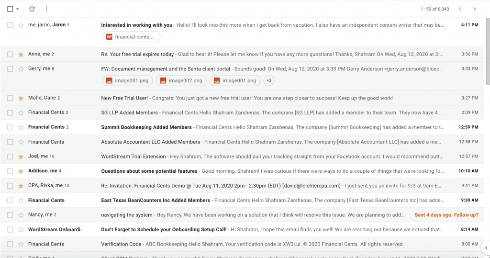
Task: Open 'Don't Forget to Schedule your Onboarding' email
Action: pos(164,230)
